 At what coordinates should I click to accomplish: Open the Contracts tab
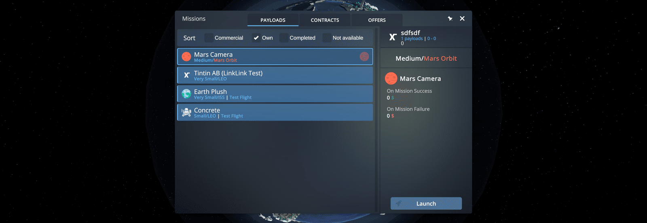click(x=325, y=20)
